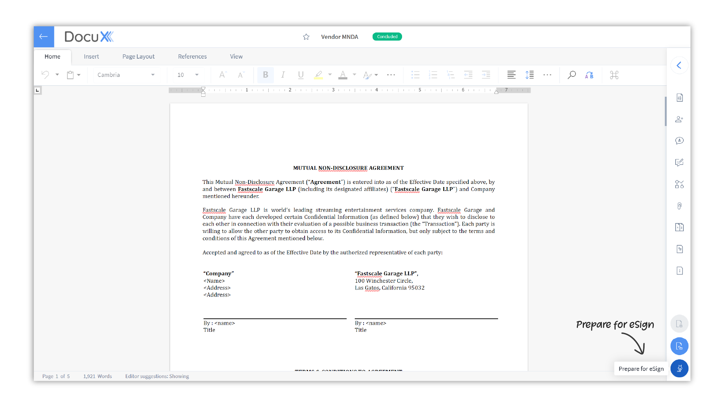Expand the undo history dropdown arrow
The width and height of the screenshot is (724, 407).
coord(57,75)
